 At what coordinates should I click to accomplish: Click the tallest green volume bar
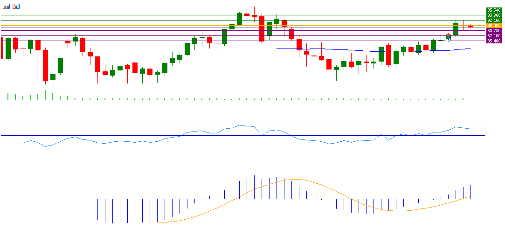(45, 95)
